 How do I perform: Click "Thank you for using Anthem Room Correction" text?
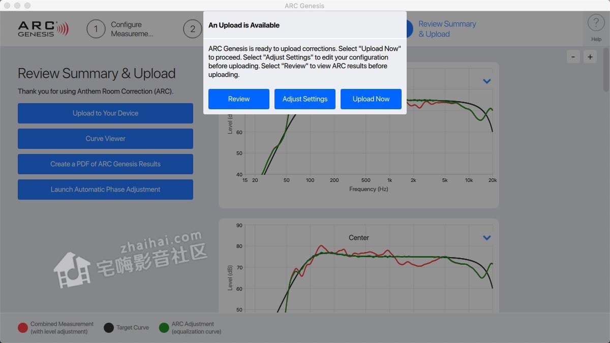click(96, 91)
